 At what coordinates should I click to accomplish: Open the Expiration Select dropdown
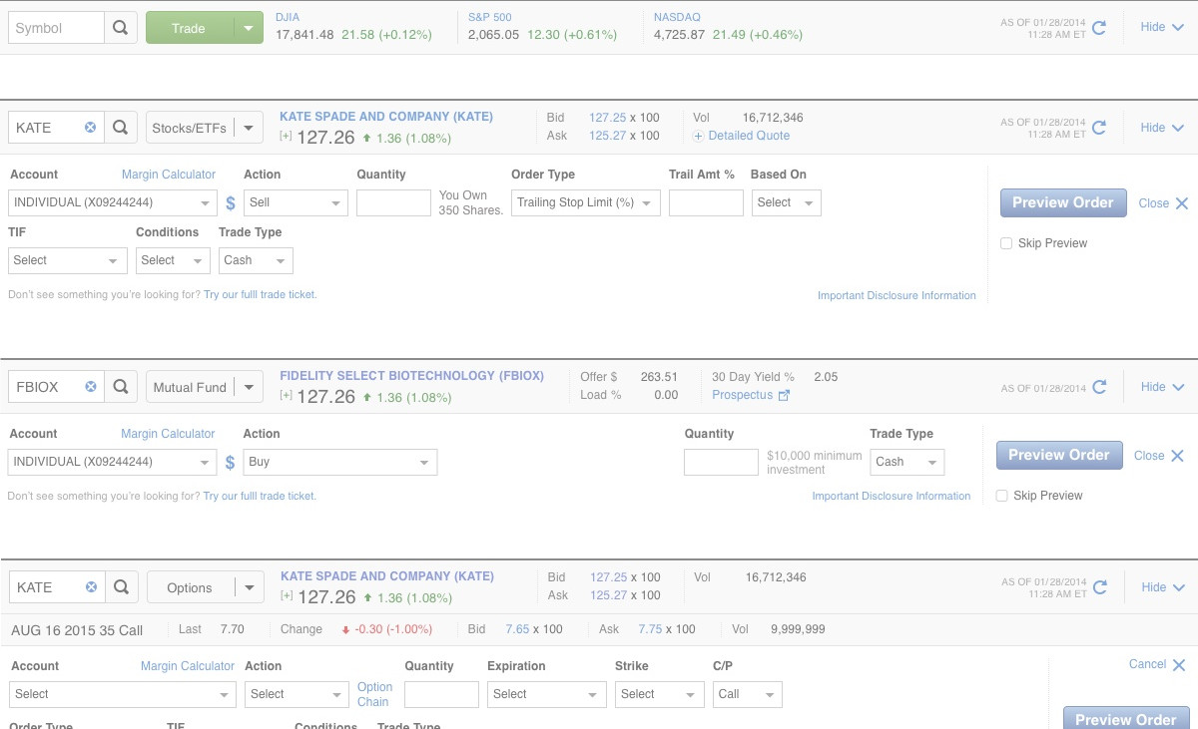point(547,694)
